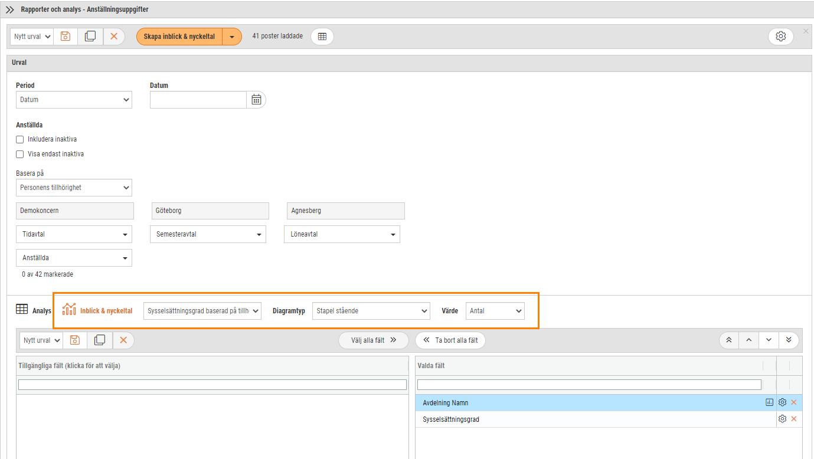Move the selected field down one step
The image size is (814, 459).
(769, 340)
